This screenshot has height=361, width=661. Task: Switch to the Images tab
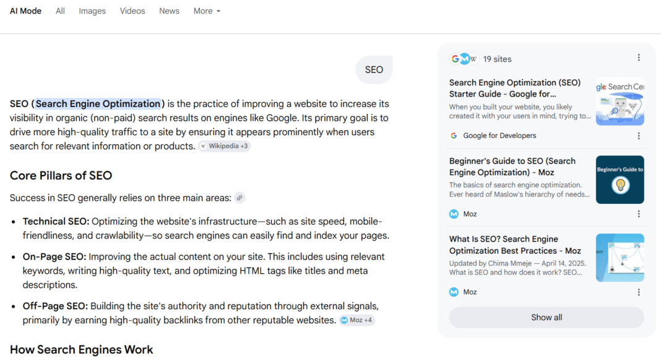pyautogui.click(x=92, y=11)
